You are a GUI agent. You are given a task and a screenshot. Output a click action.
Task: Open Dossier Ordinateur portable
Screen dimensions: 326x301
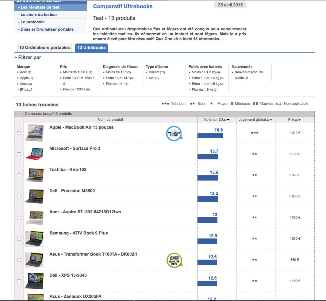(x=51, y=29)
